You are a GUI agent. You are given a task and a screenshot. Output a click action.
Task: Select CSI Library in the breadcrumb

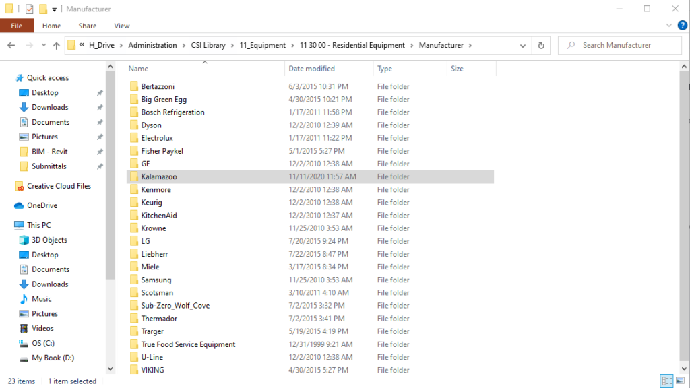click(x=208, y=45)
